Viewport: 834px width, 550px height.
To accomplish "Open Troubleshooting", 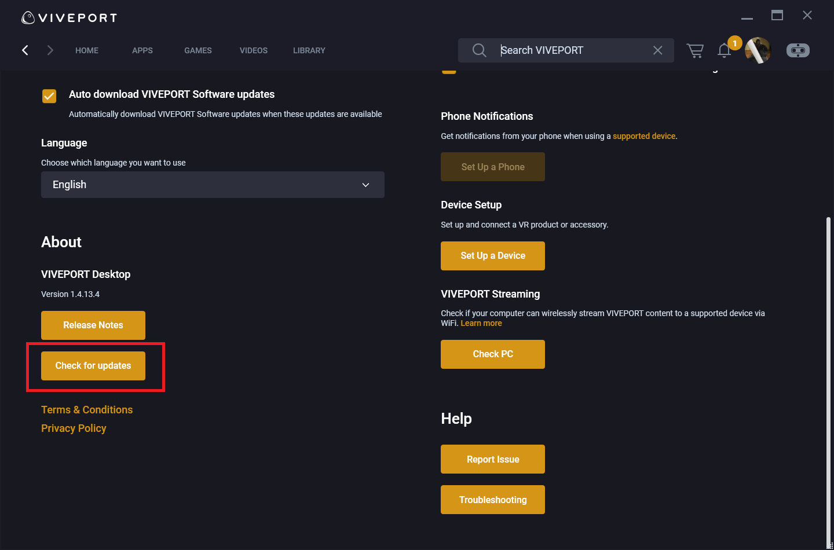I will tap(493, 500).
